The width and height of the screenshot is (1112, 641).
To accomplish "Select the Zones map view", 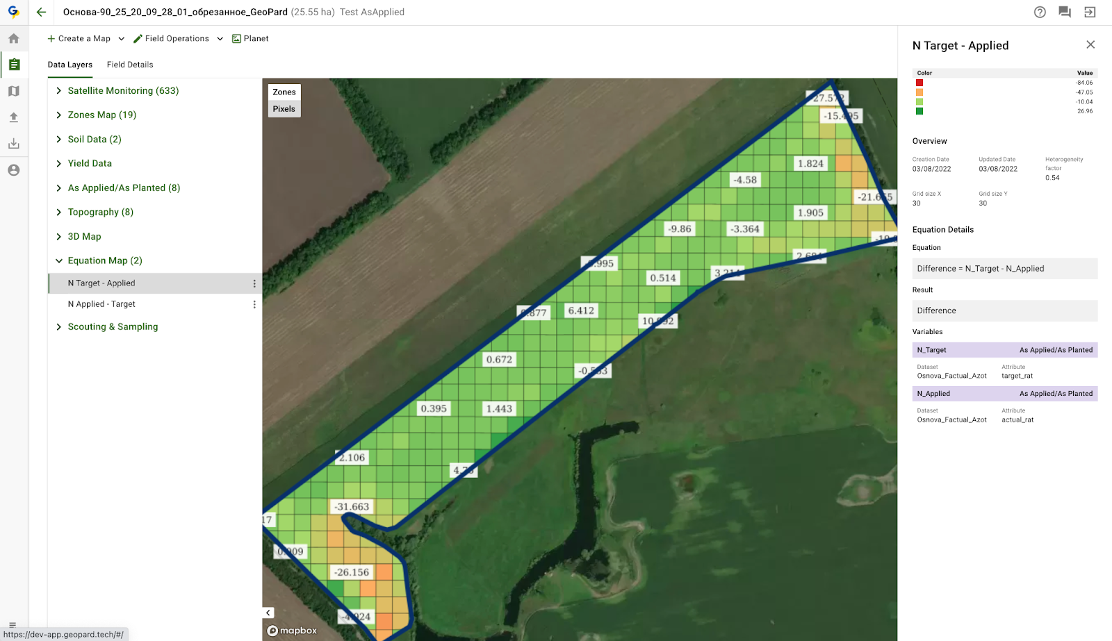I will click(284, 92).
